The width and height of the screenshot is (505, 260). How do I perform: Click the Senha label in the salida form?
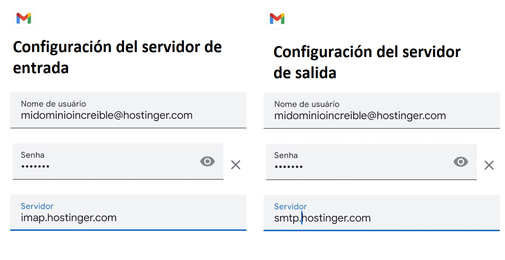286,155
